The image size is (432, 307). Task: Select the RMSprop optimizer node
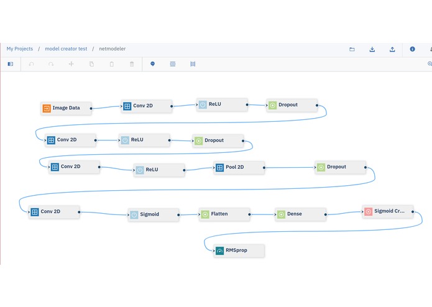click(239, 251)
